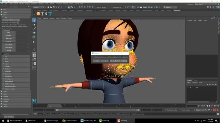This screenshot has height=123, width=220.
Task: Click the Maya M logo icon below toolbox
Action: click(x=34, y=101)
